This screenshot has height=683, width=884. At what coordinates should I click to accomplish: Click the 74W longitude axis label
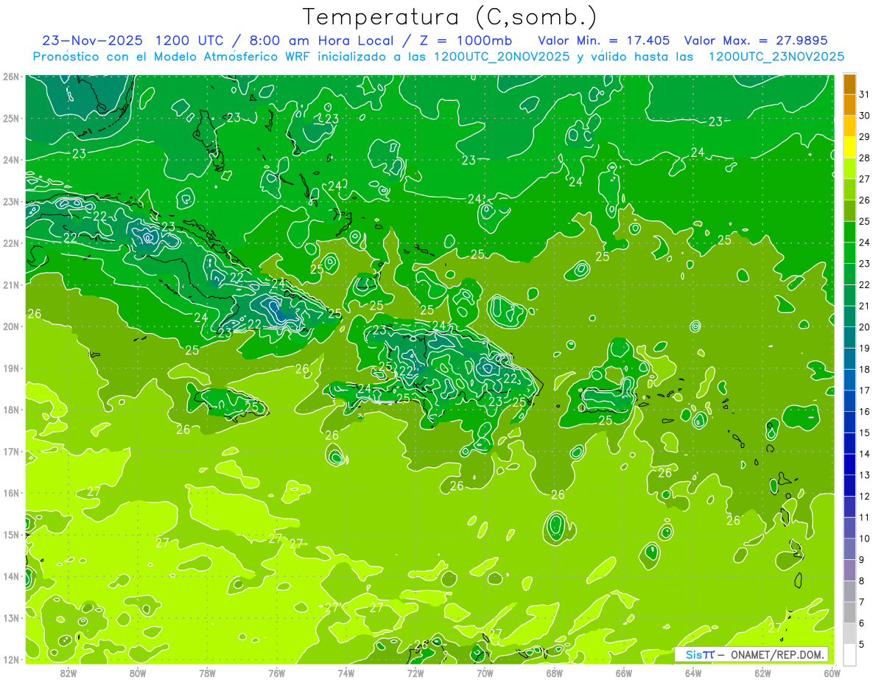[x=346, y=672]
